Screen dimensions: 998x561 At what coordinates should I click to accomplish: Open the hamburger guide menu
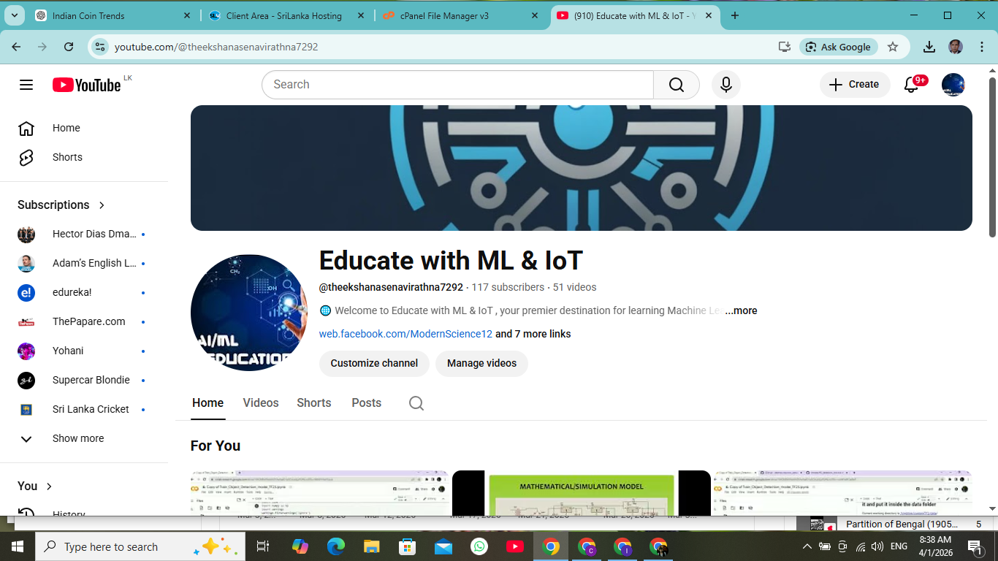[26, 84]
